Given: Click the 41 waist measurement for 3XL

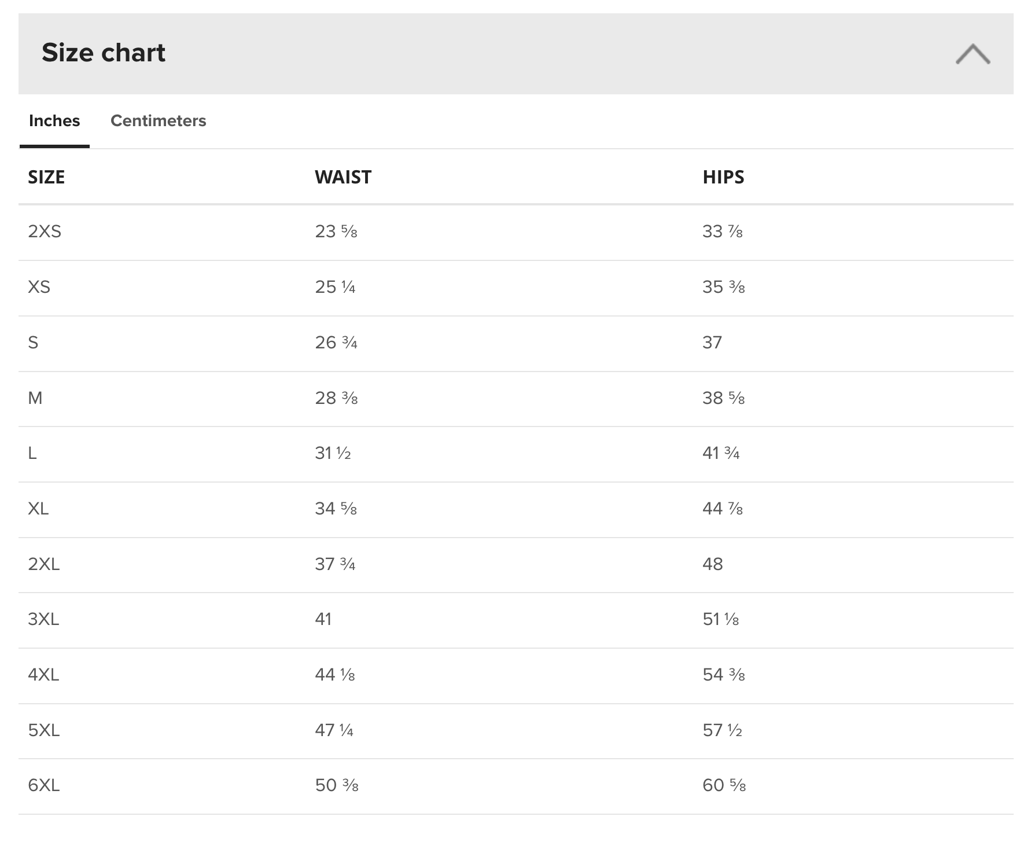Looking at the screenshot, I should coord(323,619).
